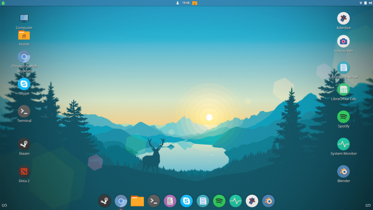Open the file manager folder in dock
Image resolution: width=373 pixels, height=210 pixels.
137,201
